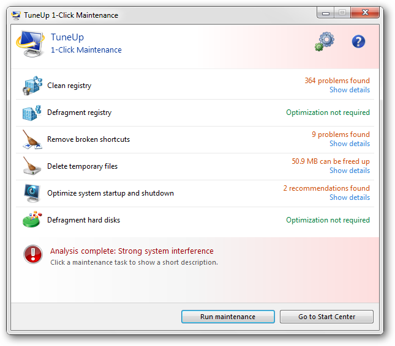Click 'Analysis complete: Strong system interference' text

pos(132,251)
